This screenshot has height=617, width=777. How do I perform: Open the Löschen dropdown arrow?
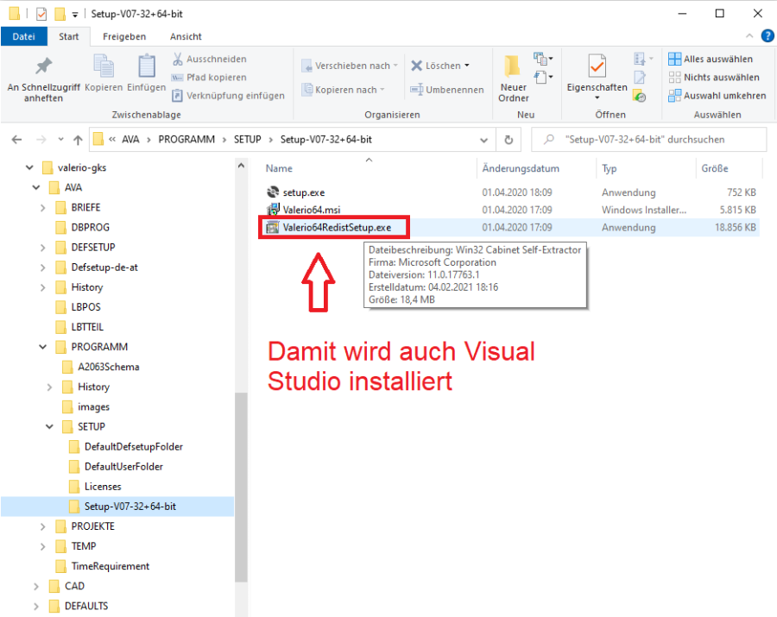tap(467, 66)
